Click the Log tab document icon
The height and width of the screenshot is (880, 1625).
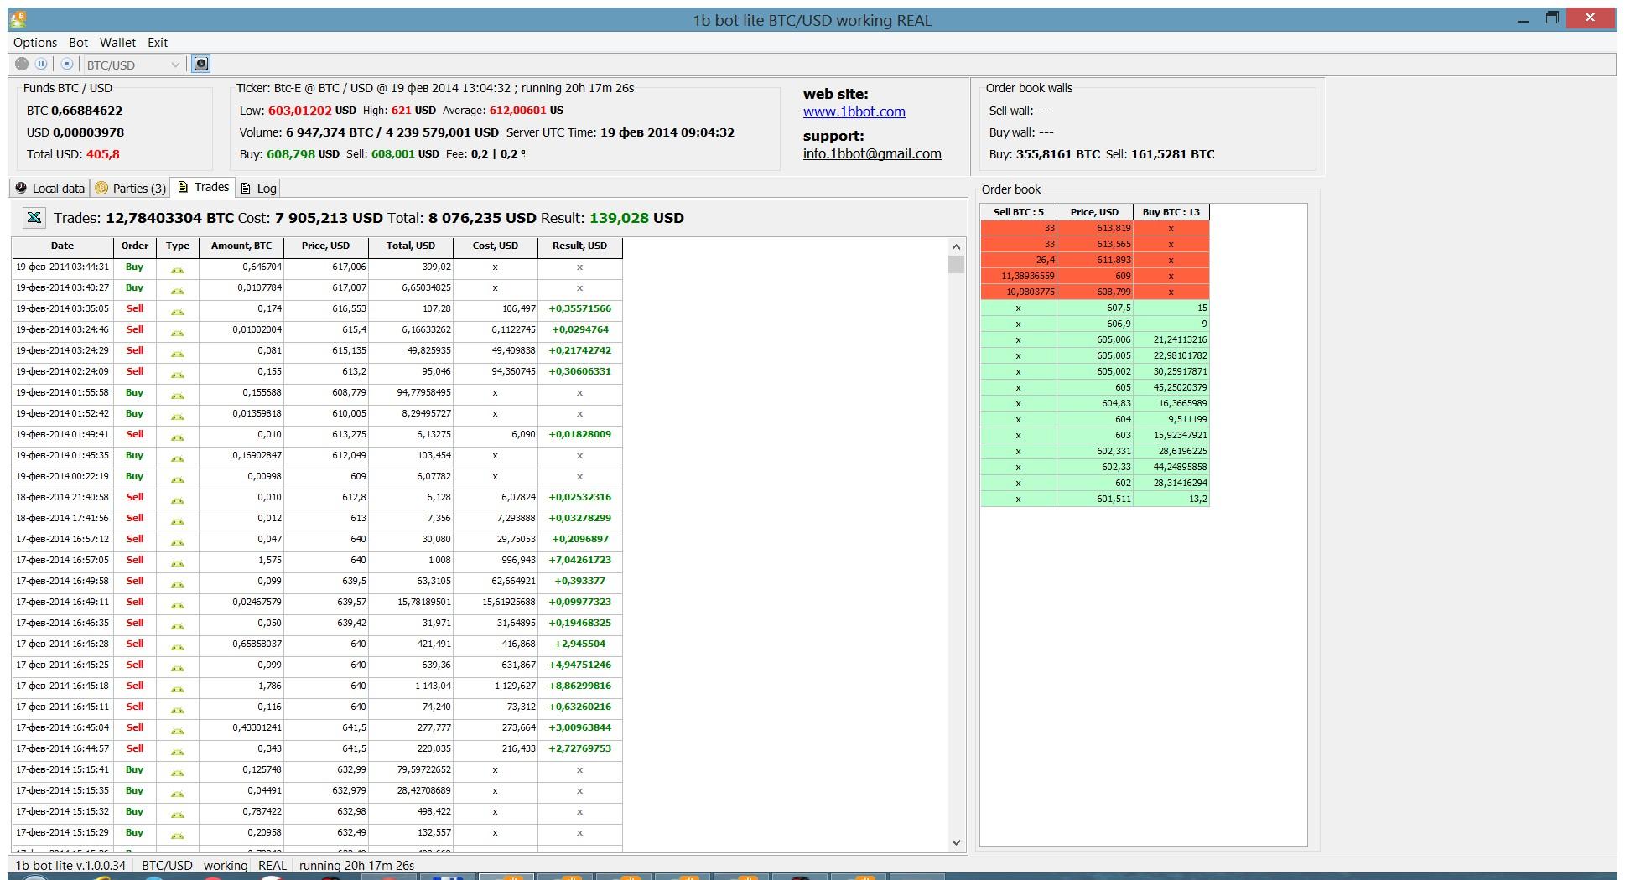(x=246, y=189)
